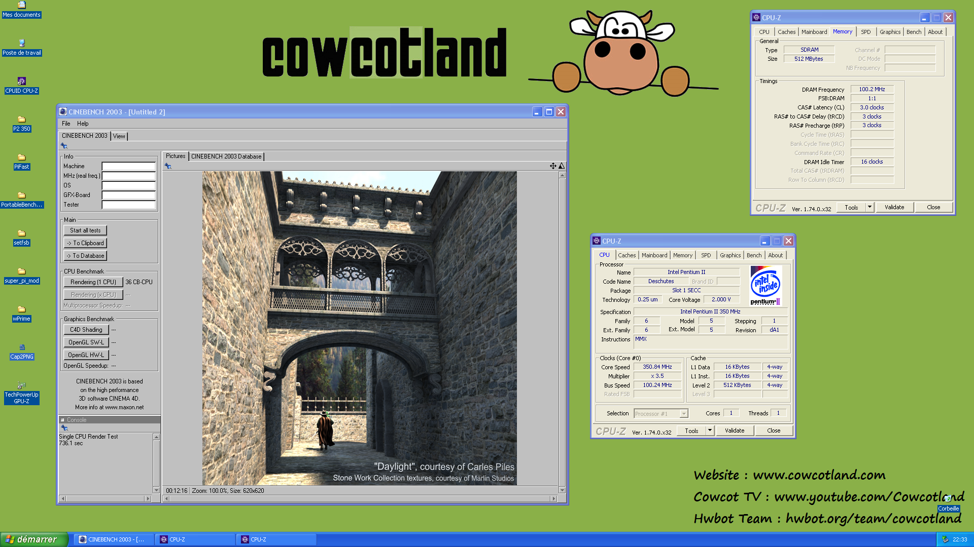Run the OpenGL HW-L benchmark
Viewport: 974px width, 547px height.
coord(86,355)
